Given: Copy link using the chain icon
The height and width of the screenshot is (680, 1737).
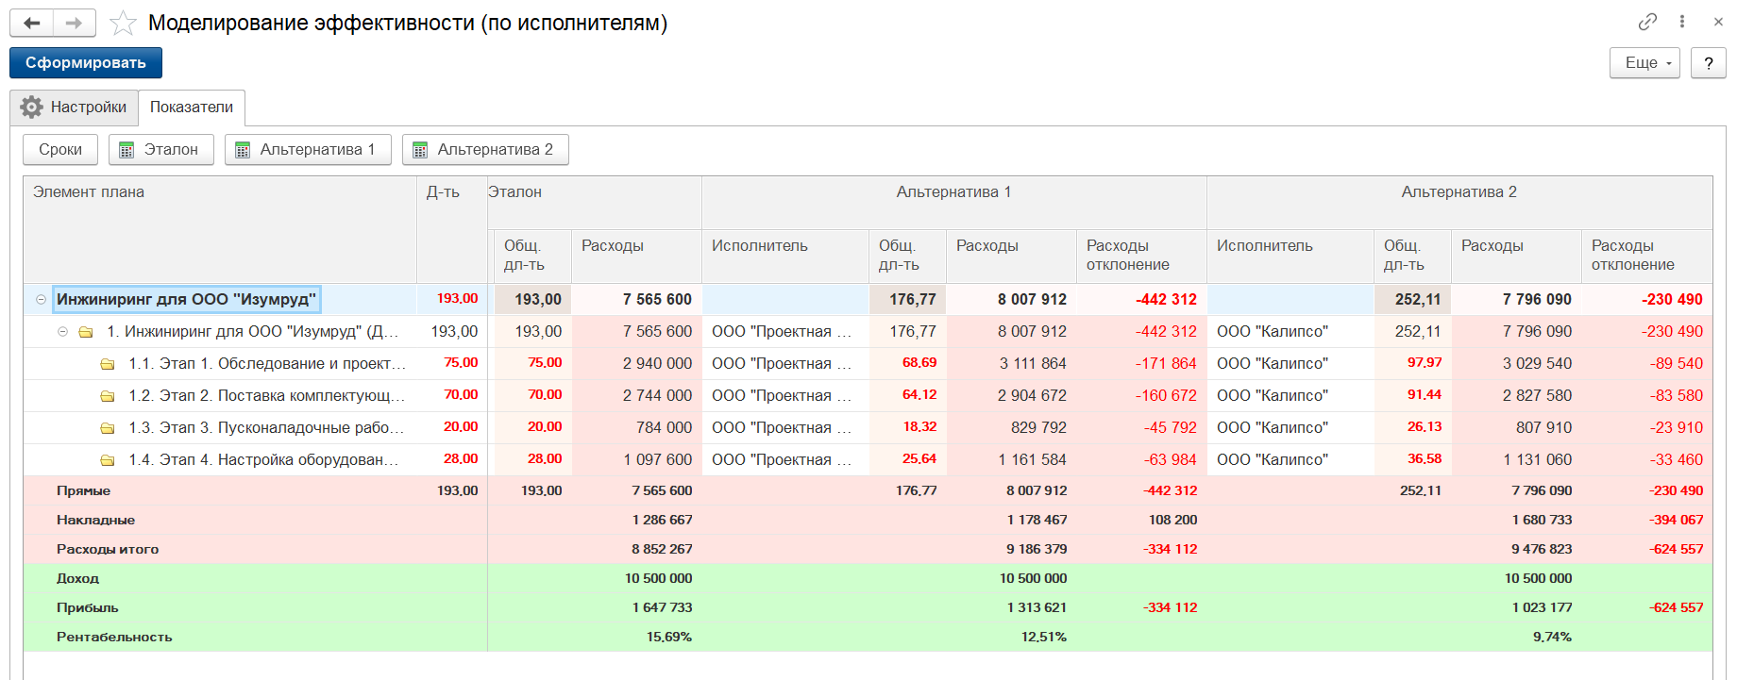Looking at the screenshot, I should 1647,22.
